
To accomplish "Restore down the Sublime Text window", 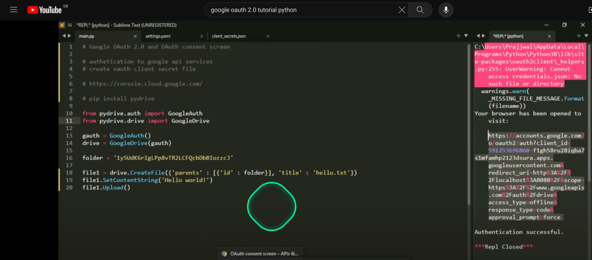I will 564,25.
